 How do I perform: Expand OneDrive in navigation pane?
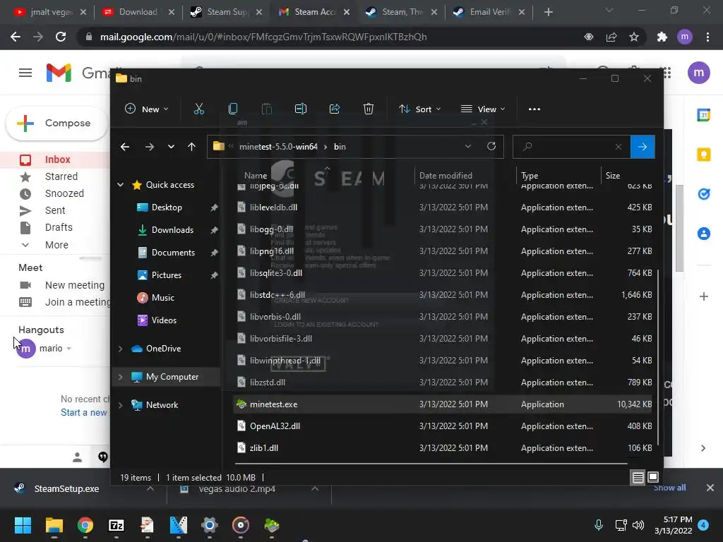120,349
